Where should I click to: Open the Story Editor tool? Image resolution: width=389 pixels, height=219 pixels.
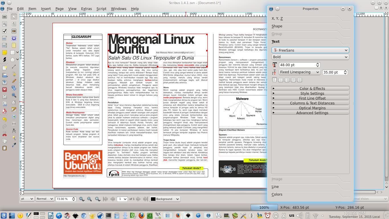tap(14, 109)
